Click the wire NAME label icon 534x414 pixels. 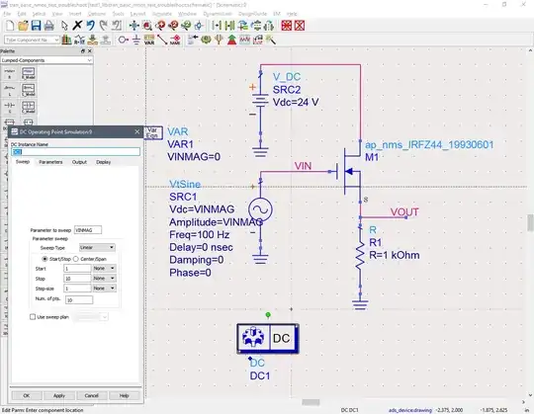point(175,41)
